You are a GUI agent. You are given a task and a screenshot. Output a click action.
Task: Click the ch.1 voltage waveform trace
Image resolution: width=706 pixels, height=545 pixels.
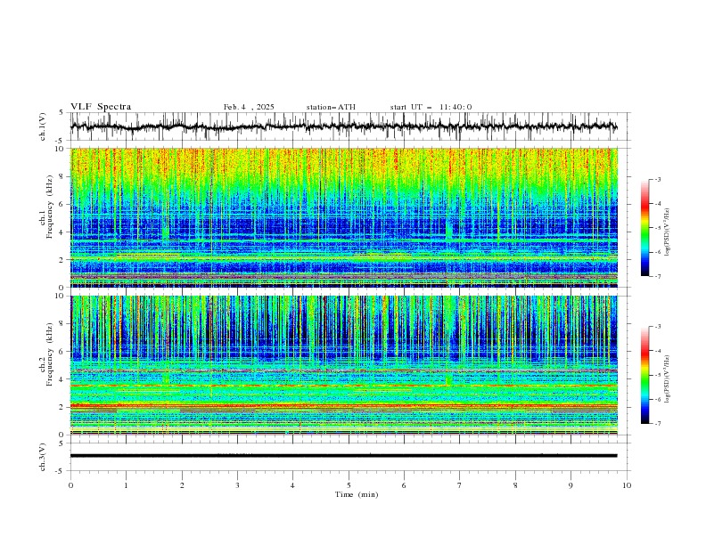343,126
